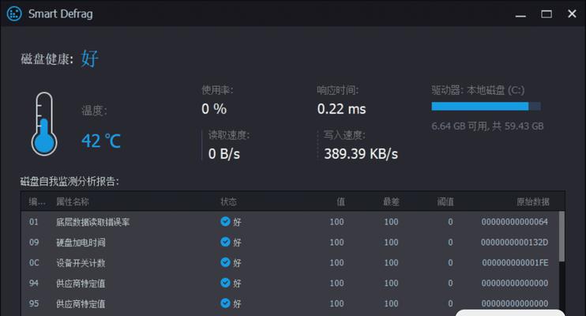Screen dimensions: 586x316
Task: Maximize the Smart Defrag window
Action: [x=547, y=14]
